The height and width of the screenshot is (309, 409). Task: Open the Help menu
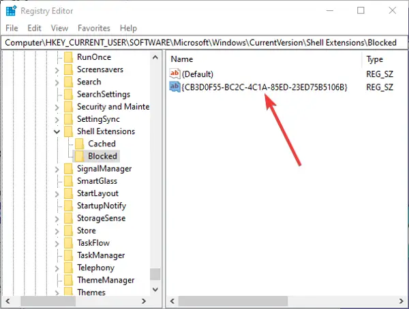click(128, 28)
